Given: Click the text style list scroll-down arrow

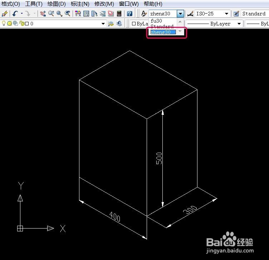Looking at the screenshot, I should tap(180, 31).
